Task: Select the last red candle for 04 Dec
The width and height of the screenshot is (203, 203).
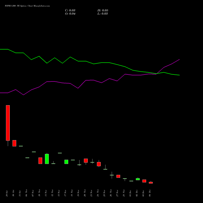Action: point(151,183)
